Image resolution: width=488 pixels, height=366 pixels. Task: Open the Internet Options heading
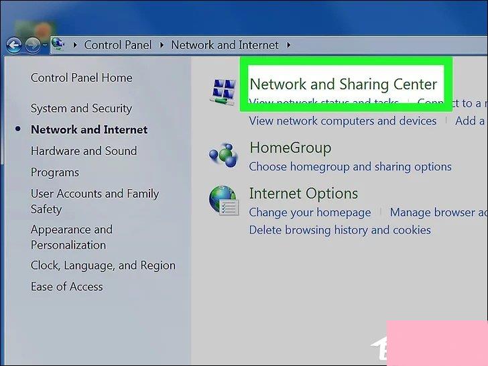[304, 193]
